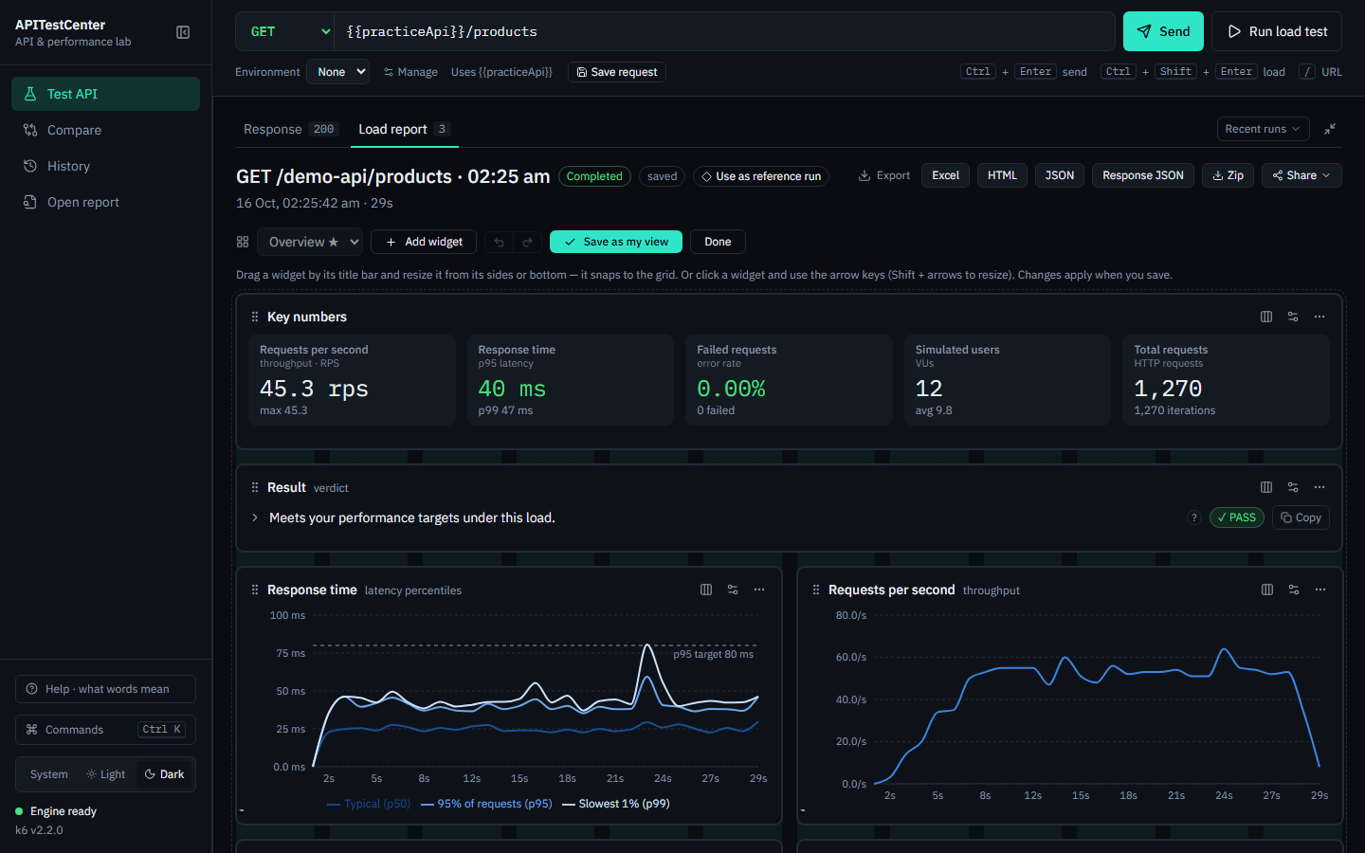This screenshot has width=1365, height=853.
Task: Select the Dark theme option
Action: point(165,774)
